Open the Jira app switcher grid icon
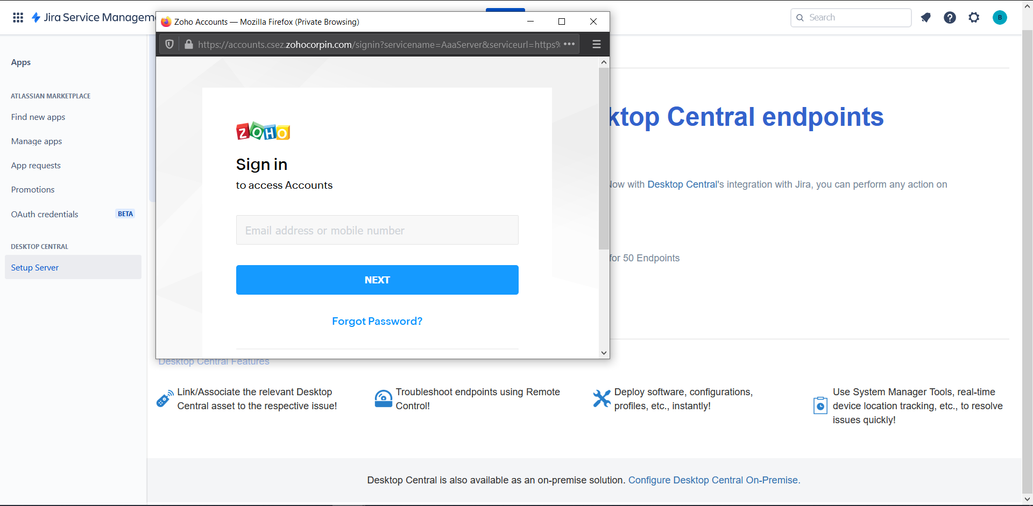Image resolution: width=1033 pixels, height=506 pixels. (18, 18)
